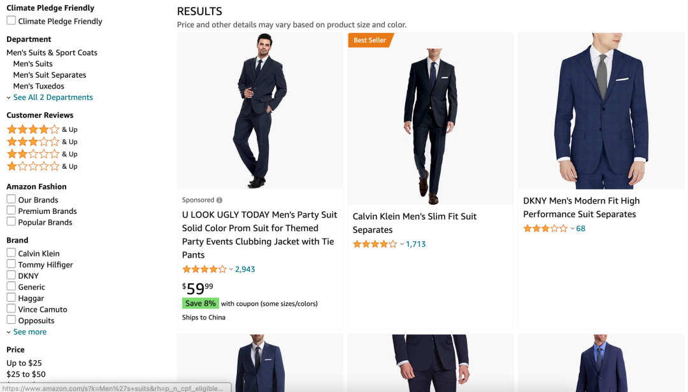The height and width of the screenshot is (392, 688).
Task: Select the Premium Brands checkbox
Action: pos(11,211)
